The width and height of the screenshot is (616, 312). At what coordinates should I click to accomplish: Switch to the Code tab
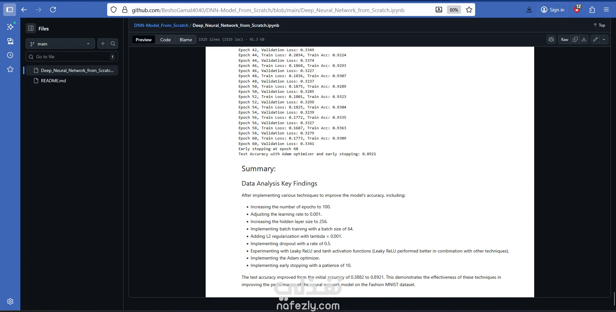(166, 40)
